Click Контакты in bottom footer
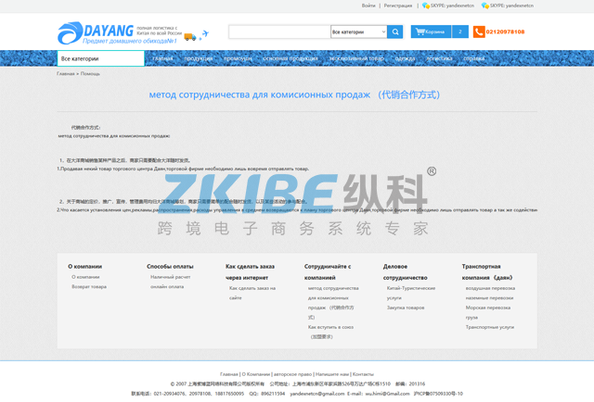594x402 pixels. click(x=363, y=374)
